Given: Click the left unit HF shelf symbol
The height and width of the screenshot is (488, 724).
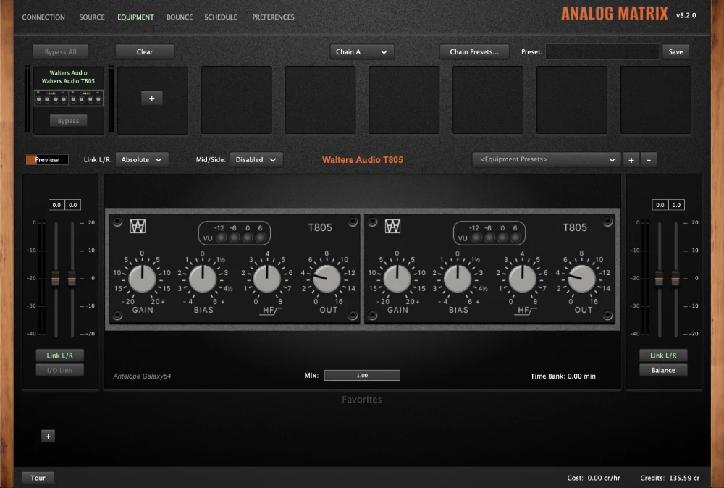Looking at the screenshot, I should pyautogui.click(x=271, y=311).
